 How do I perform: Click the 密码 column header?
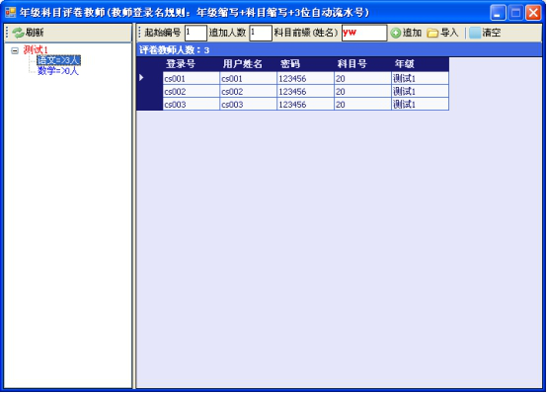point(306,64)
